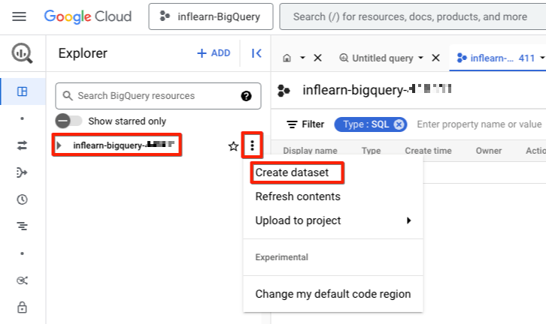Expand the inflearn-bigquery project tree node

[59, 145]
